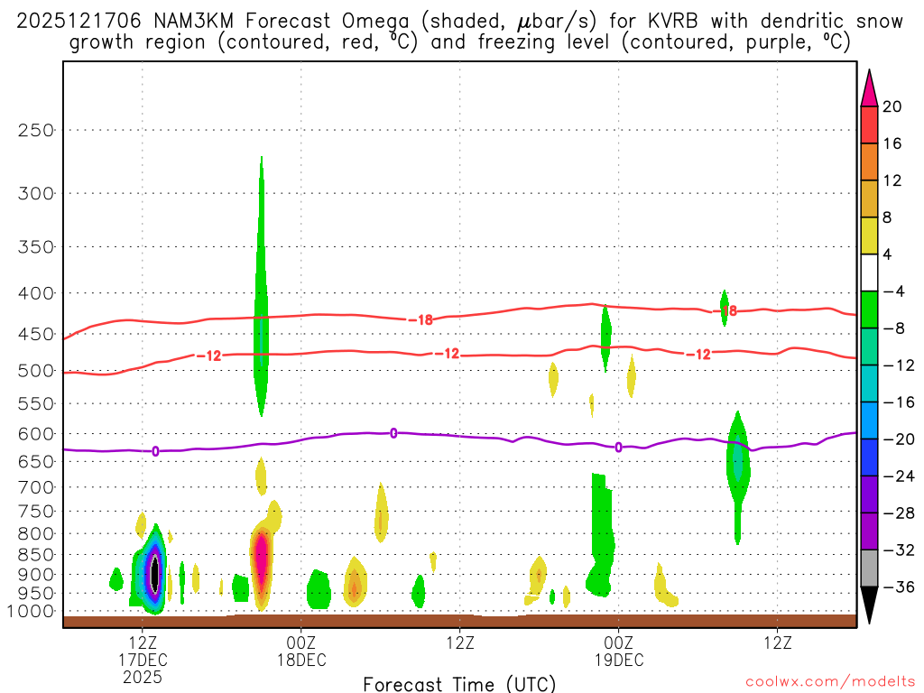Click the '00Z 19DEC' time axis label
The width and height of the screenshot is (924, 693).
click(619, 651)
